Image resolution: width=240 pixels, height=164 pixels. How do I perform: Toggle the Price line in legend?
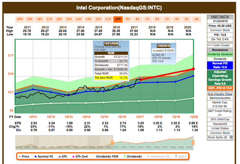pos(24,156)
